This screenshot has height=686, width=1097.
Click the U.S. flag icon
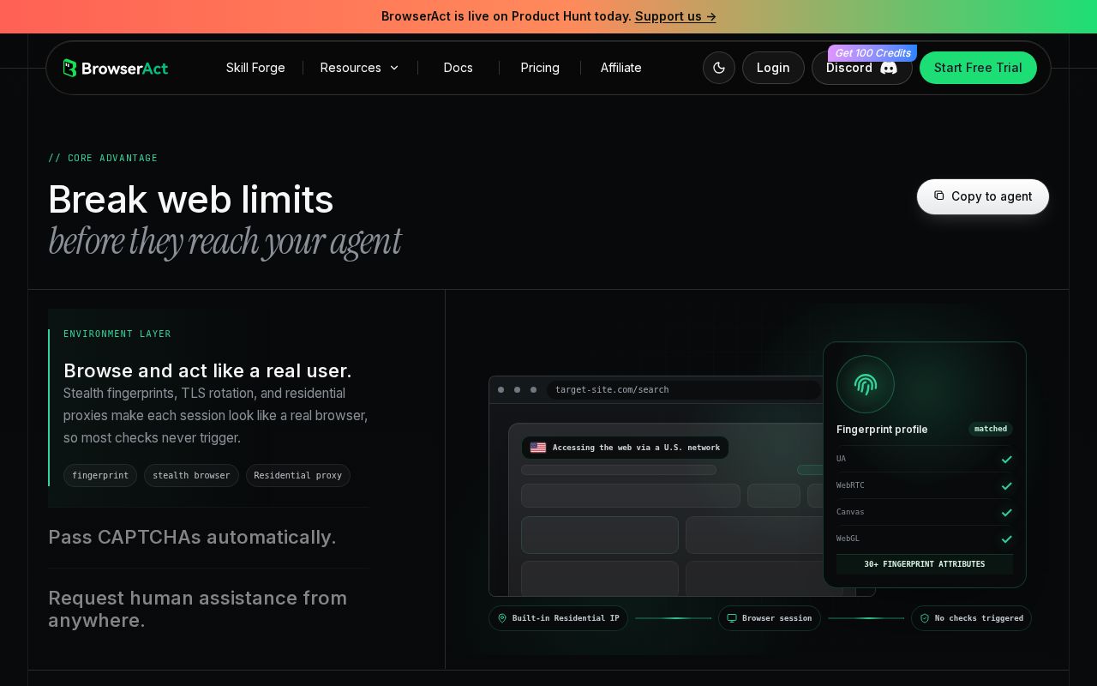(538, 448)
